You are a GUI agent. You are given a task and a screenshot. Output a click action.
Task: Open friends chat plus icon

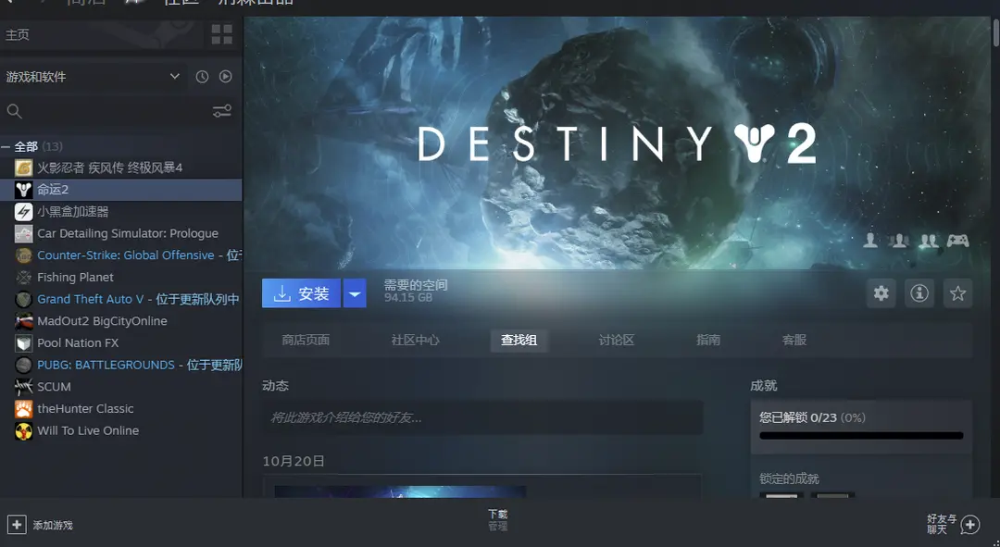[970, 525]
